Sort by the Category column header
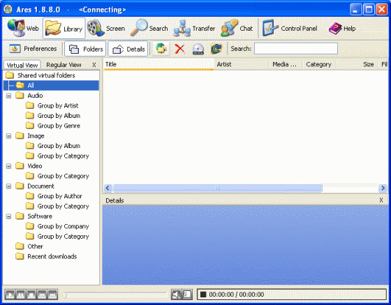This screenshot has height=305, width=391. [320, 64]
